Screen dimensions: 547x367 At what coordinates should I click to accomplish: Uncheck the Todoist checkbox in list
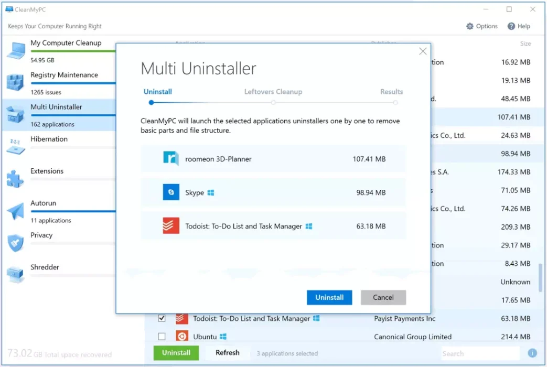click(162, 318)
